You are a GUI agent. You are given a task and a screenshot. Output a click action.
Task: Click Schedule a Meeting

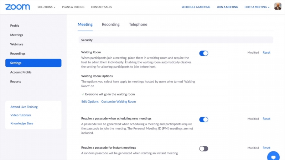[x=196, y=7]
